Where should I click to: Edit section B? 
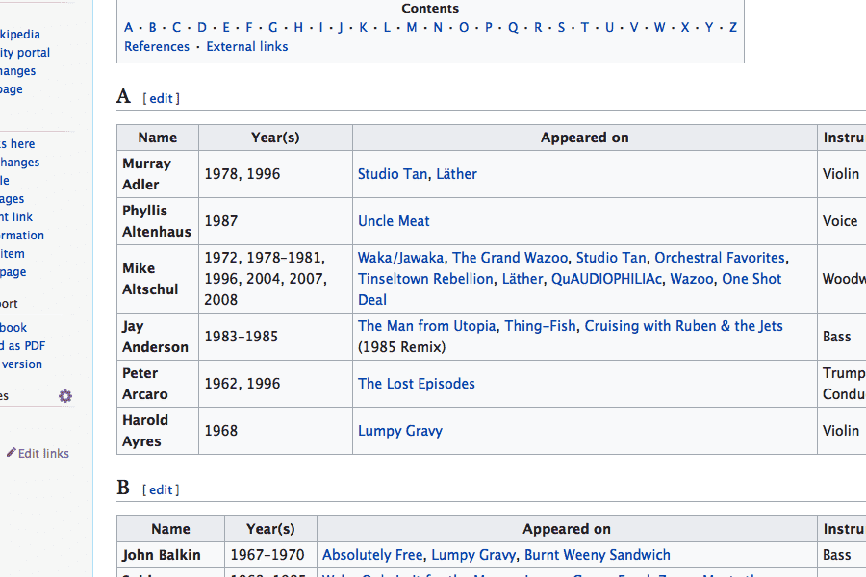click(161, 489)
